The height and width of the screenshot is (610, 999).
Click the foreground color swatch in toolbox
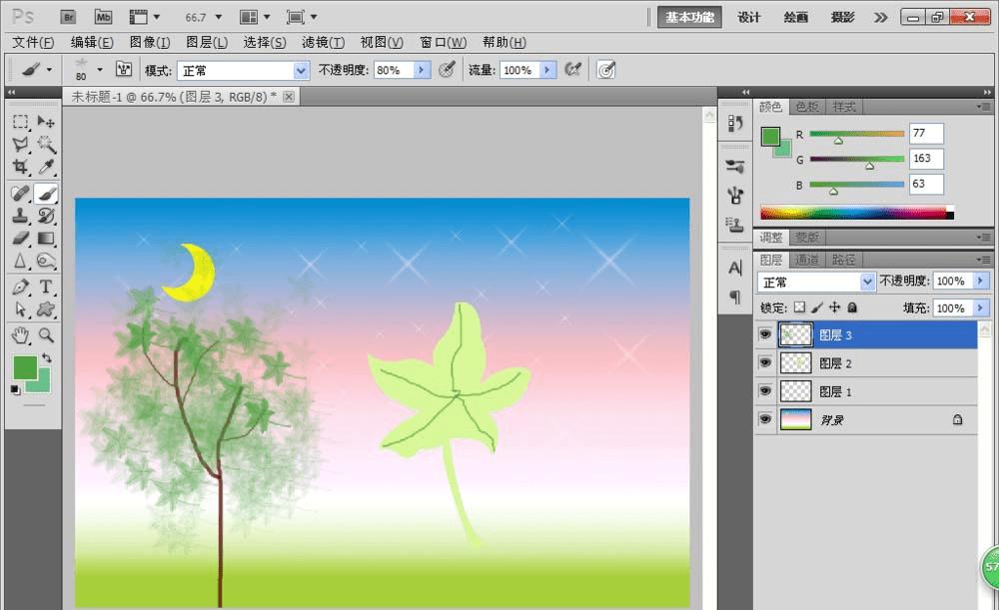click(24, 366)
